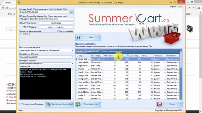The width and height of the screenshot is (202, 113).
Task: Click the information log scrollbar
Action: coord(72,84)
